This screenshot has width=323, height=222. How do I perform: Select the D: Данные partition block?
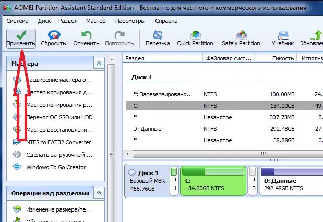[291, 181]
